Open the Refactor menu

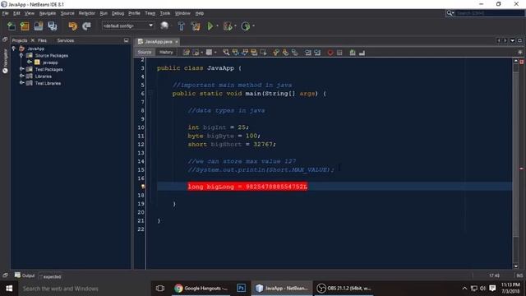(87, 13)
